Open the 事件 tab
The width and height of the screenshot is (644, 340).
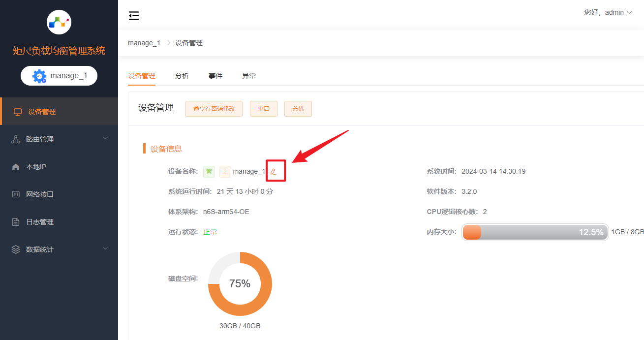coord(215,75)
